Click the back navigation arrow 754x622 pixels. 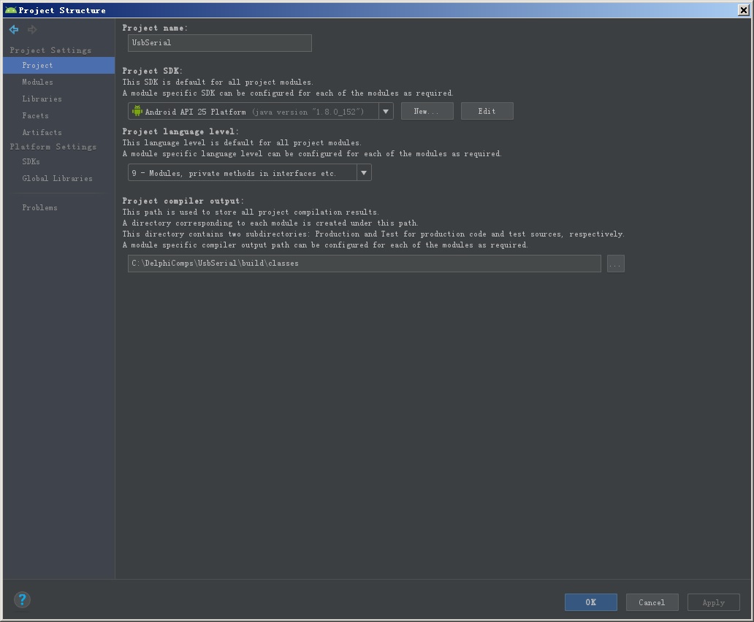coord(14,29)
